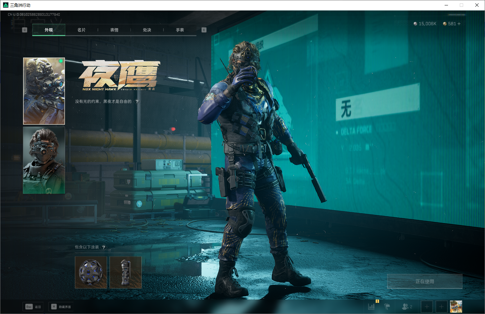
Task: Click the 581 premium currency balance
Action: pyautogui.click(x=449, y=24)
